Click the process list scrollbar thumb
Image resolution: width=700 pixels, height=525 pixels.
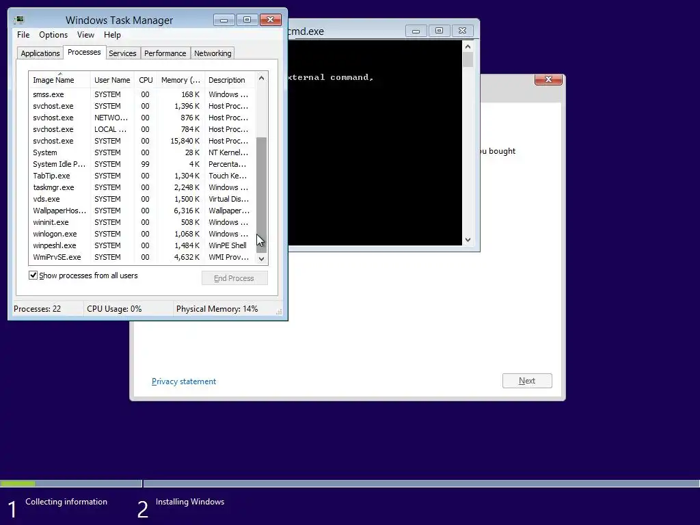(x=262, y=195)
